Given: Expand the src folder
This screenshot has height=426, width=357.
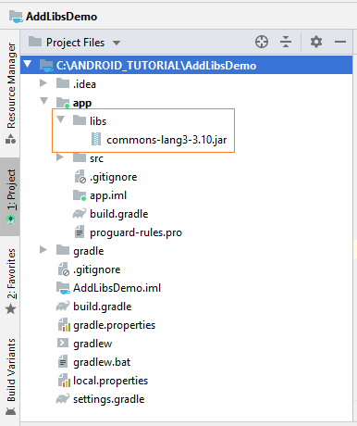Looking at the screenshot, I should click(60, 157).
